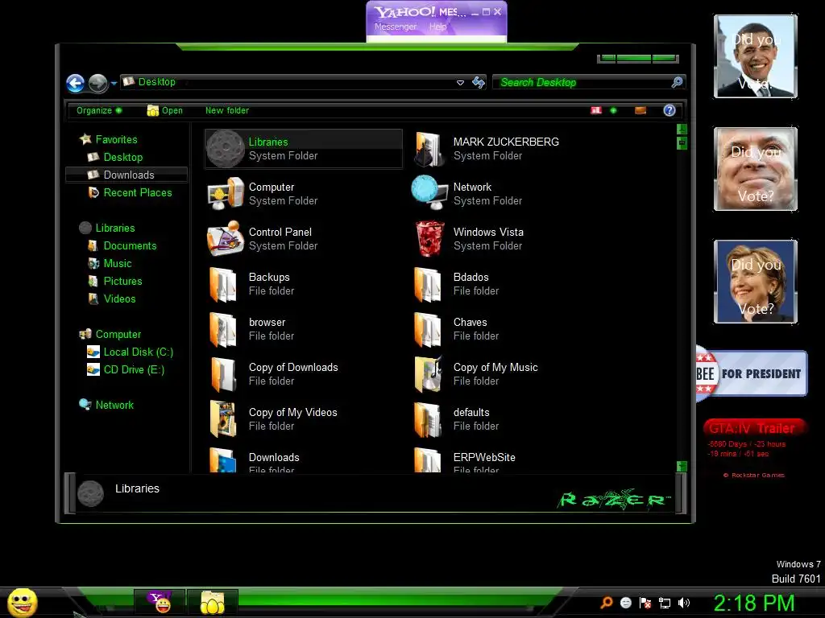
Task: Click the search magnifier icon in Explorer
Action: pyautogui.click(x=677, y=82)
